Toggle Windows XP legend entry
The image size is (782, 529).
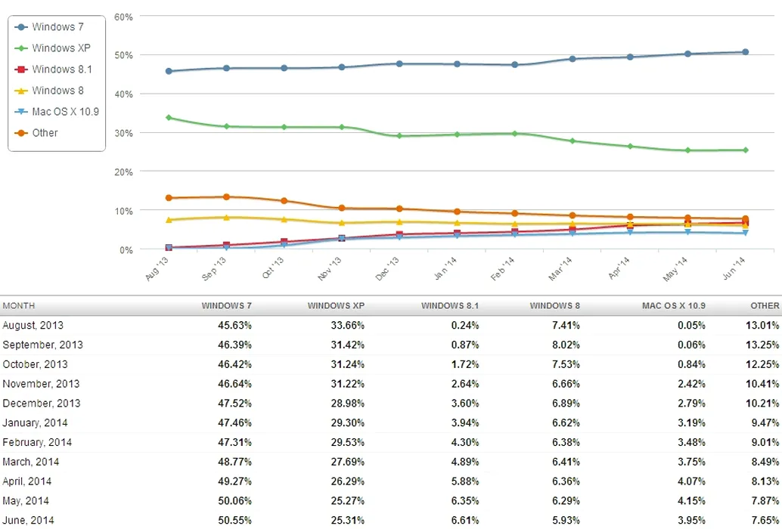52,48
